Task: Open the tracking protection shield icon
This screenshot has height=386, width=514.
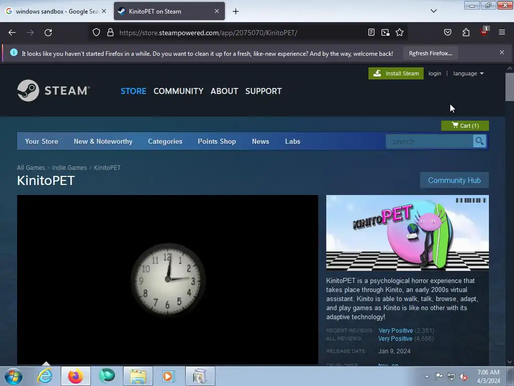Action: click(96, 33)
